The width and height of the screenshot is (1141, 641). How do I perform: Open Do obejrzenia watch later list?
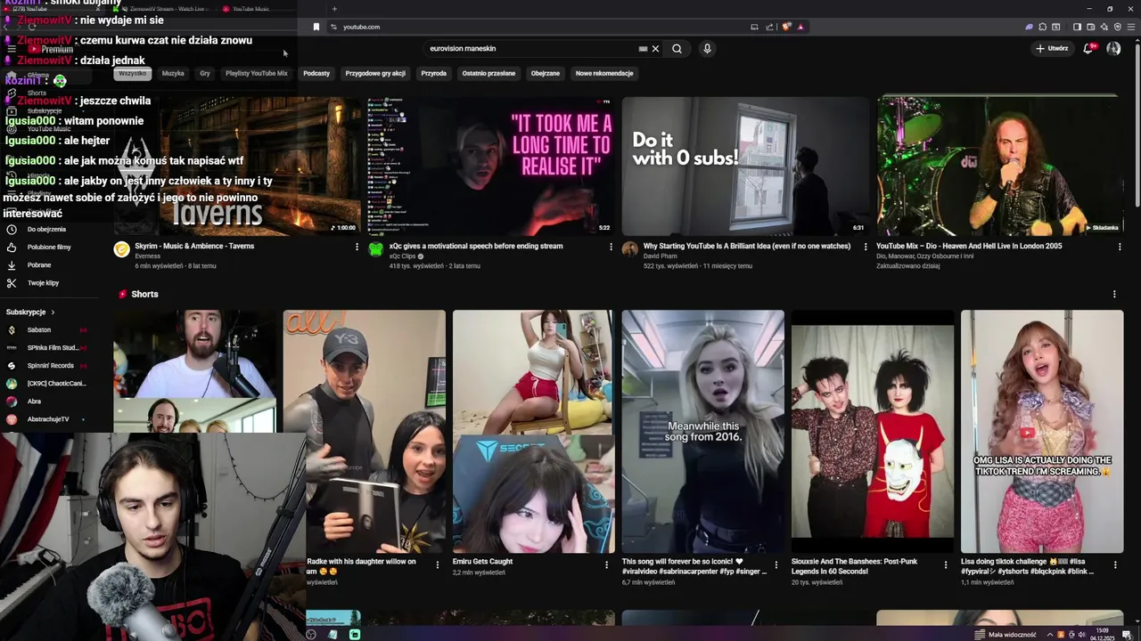pyautogui.click(x=46, y=230)
